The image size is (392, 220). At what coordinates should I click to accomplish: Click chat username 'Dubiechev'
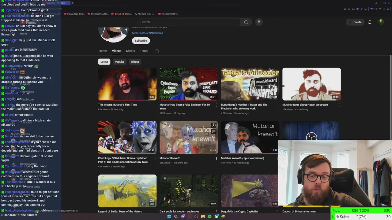click(x=12, y=136)
